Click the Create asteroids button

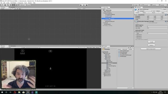[151, 42]
